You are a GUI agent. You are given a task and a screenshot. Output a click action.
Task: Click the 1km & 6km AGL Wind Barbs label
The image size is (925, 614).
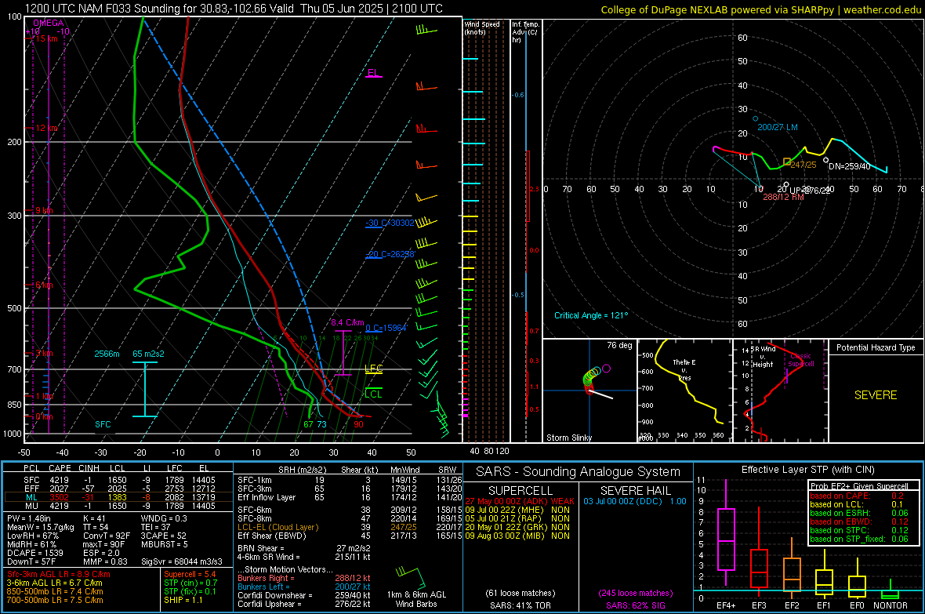[416, 599]
